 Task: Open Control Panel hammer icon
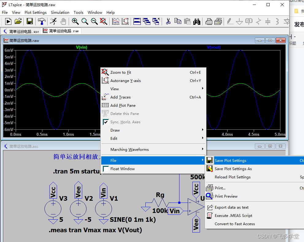(x=42, y=21)
